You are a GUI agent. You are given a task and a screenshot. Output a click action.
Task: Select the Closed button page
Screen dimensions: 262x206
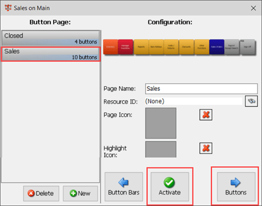[50, 38]
